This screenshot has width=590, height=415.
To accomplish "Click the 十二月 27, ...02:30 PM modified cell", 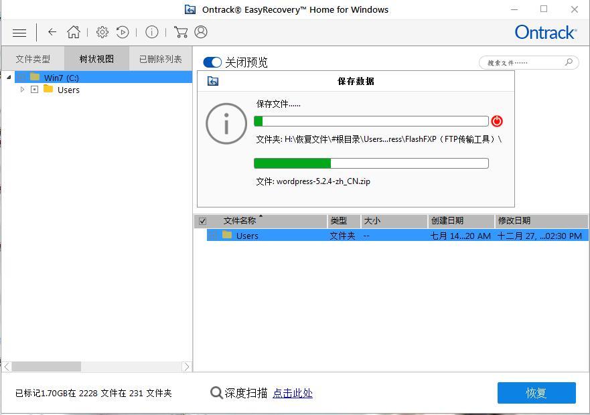I will pos(540,236).
